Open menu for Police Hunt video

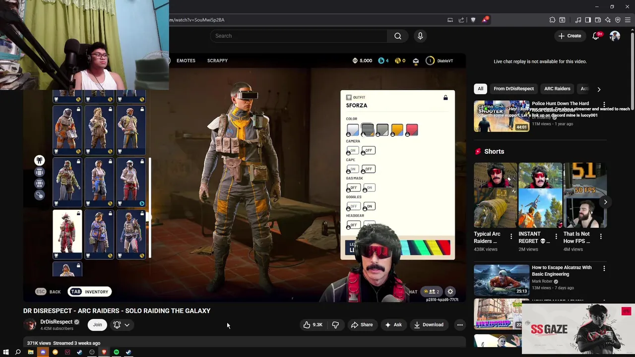pos(604,105)
